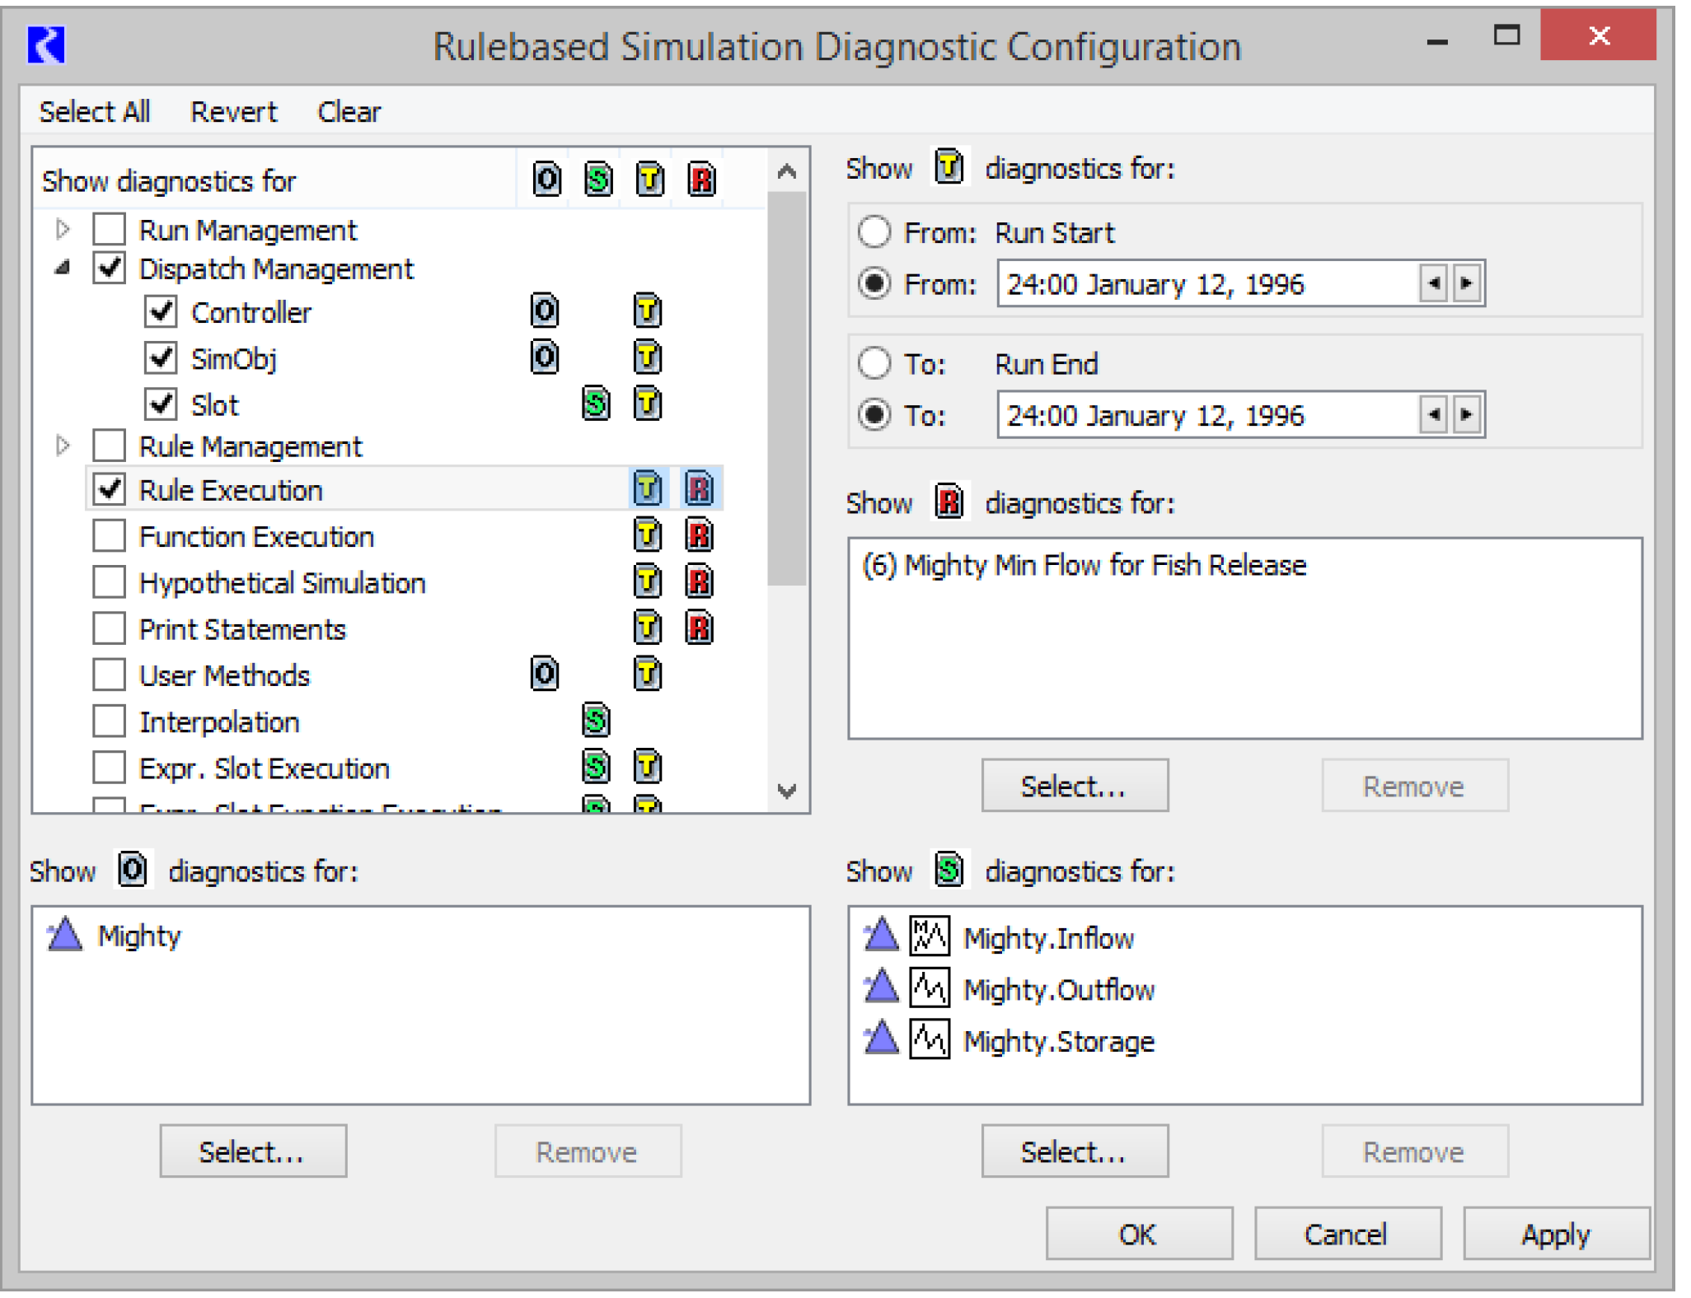
Task: Enable the Function Execution checkbox
Action: [110, 535]
